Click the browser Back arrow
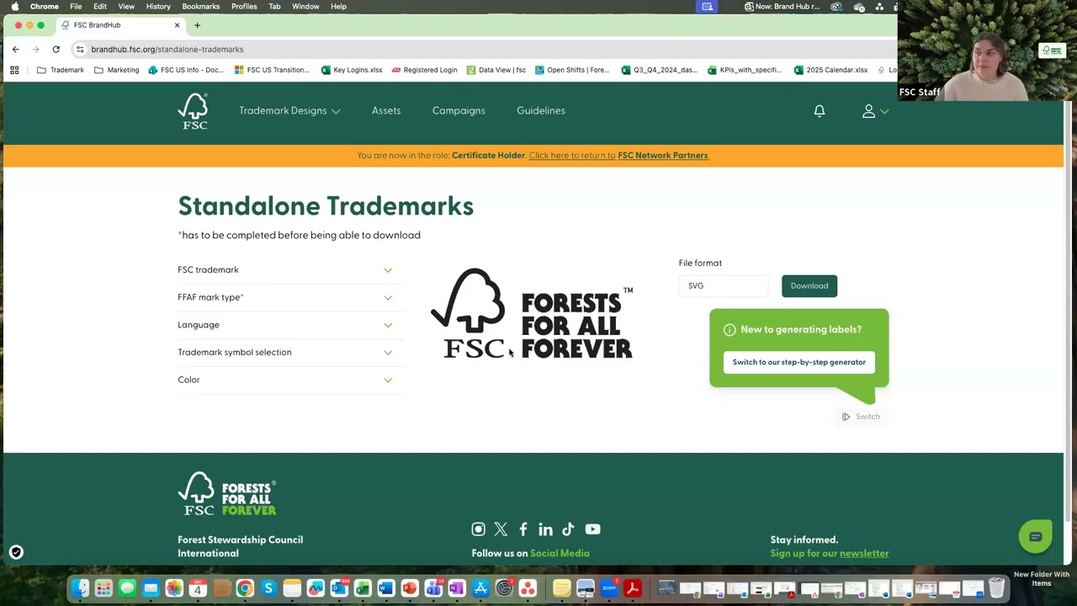Viewport: 1077px width, 606px height. [15, 49]
